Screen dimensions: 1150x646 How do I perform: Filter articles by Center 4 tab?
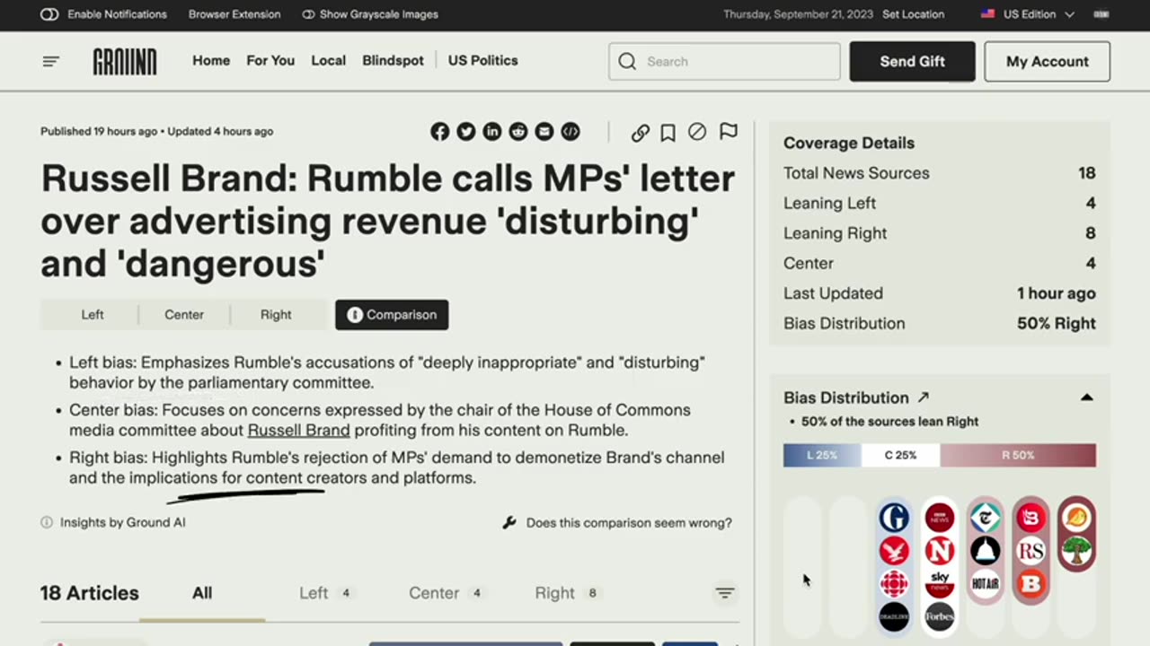point(447,593)
